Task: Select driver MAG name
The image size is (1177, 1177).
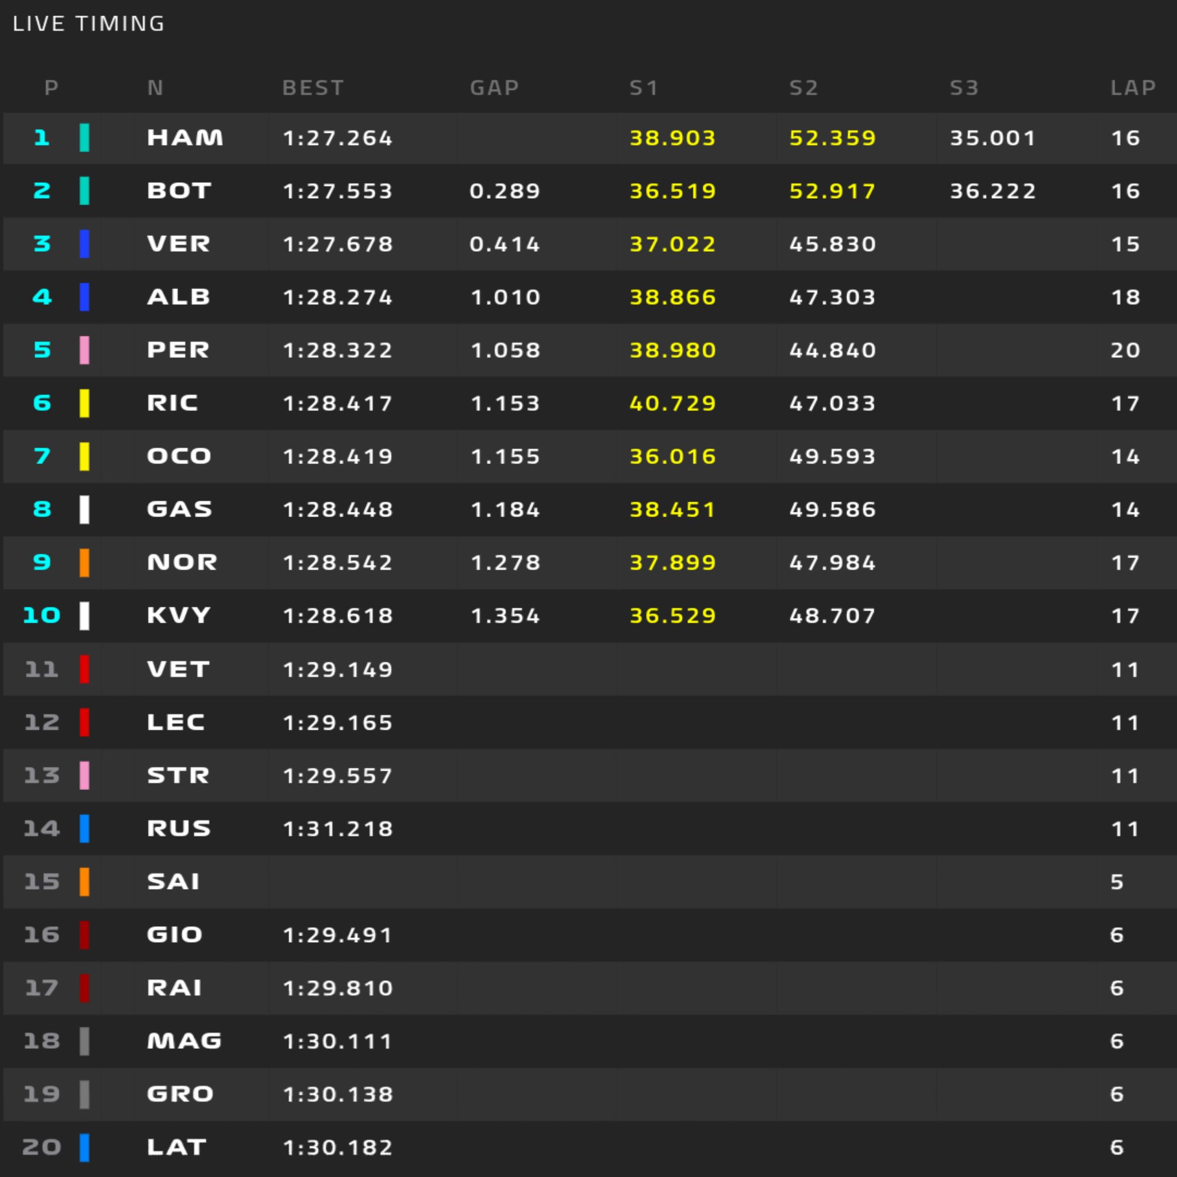Action: [x=184, y=1041]
